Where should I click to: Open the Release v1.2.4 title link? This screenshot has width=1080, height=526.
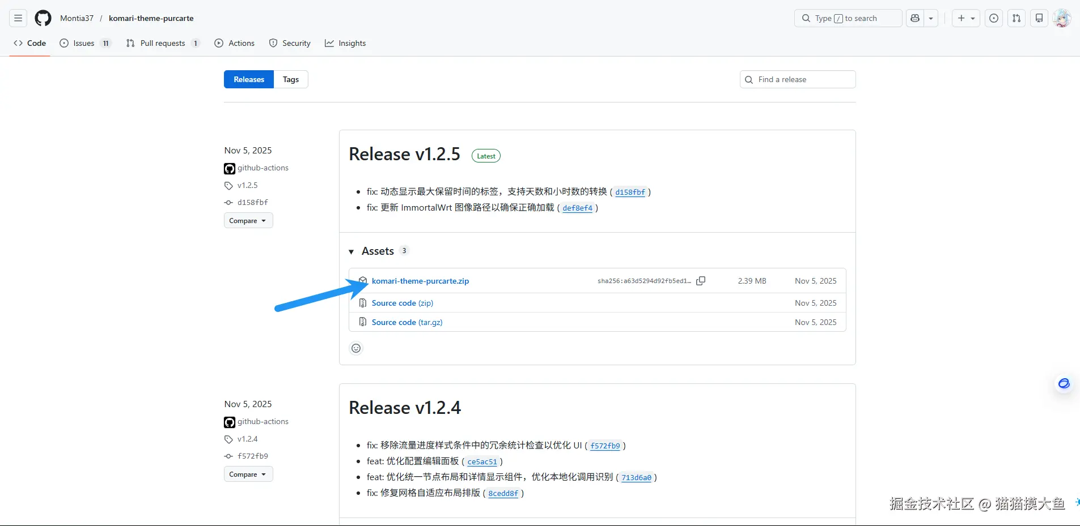[x=405, y=408]
